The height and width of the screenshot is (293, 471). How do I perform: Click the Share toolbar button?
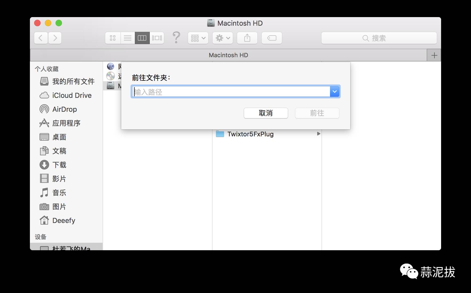tap(247, 38)
